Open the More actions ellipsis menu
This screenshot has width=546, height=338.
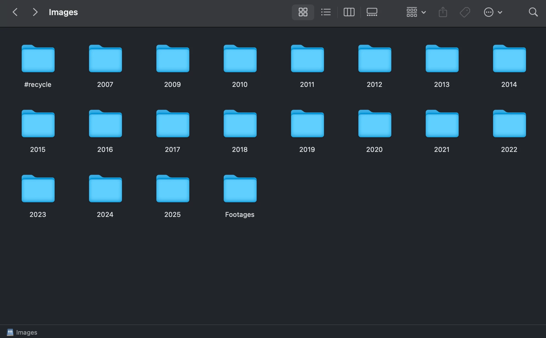pos(488,12)
